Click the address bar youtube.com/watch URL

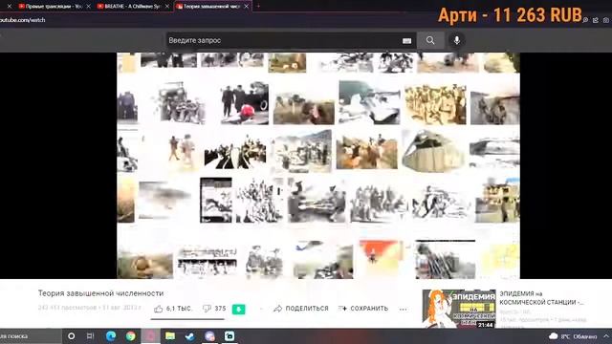point(23,20)
